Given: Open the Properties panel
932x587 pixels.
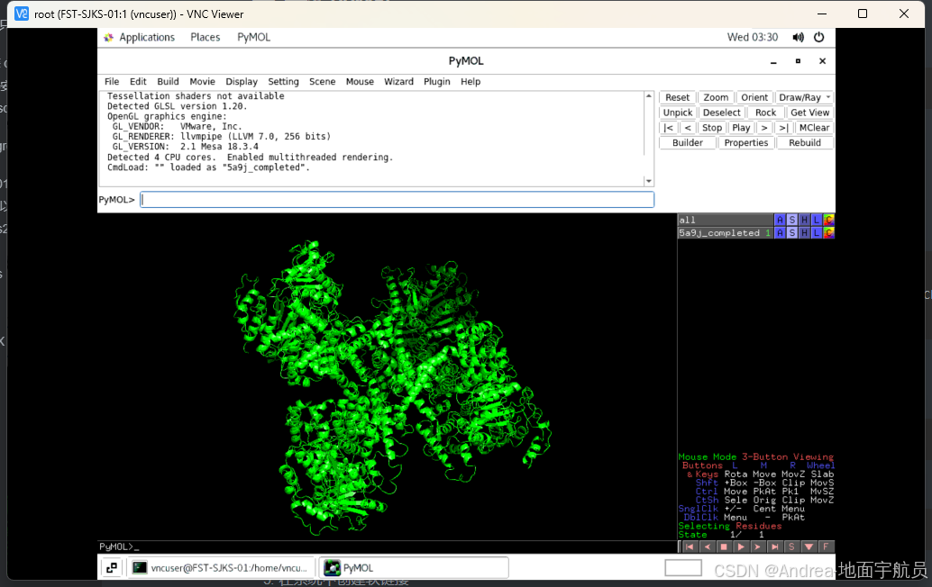Looking at the screenshot, I should click(746, 143).
